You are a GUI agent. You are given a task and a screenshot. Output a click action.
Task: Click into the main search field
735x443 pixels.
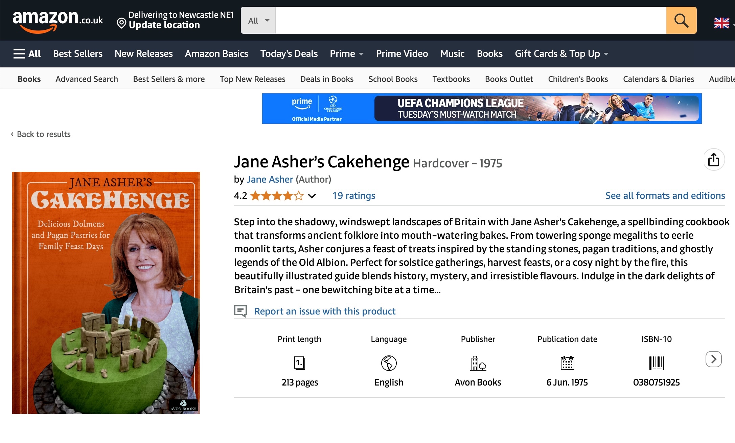coord(471,20)
